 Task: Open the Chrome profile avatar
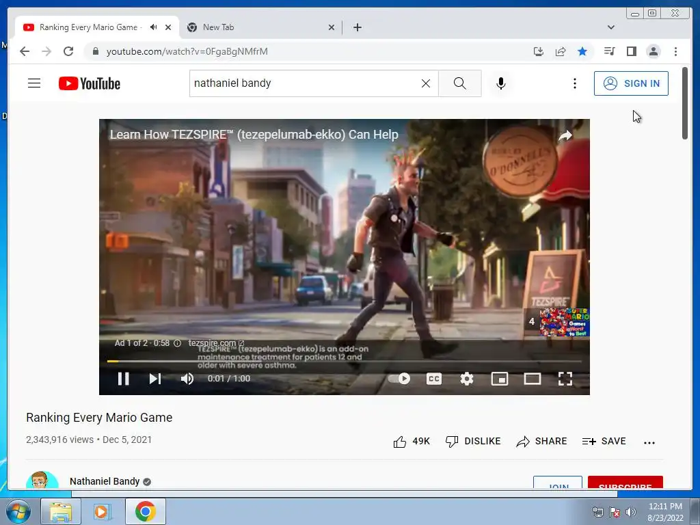pos(653,51)
